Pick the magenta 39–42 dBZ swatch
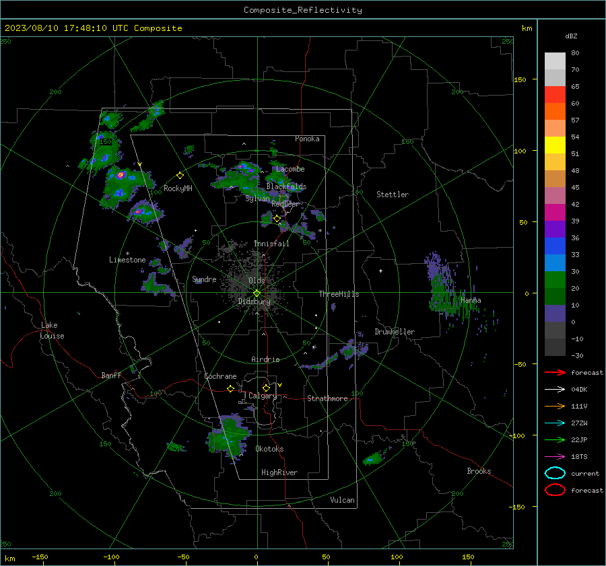Image resolution: width=606 pixels, height=566 pixels. coord(555,213)
